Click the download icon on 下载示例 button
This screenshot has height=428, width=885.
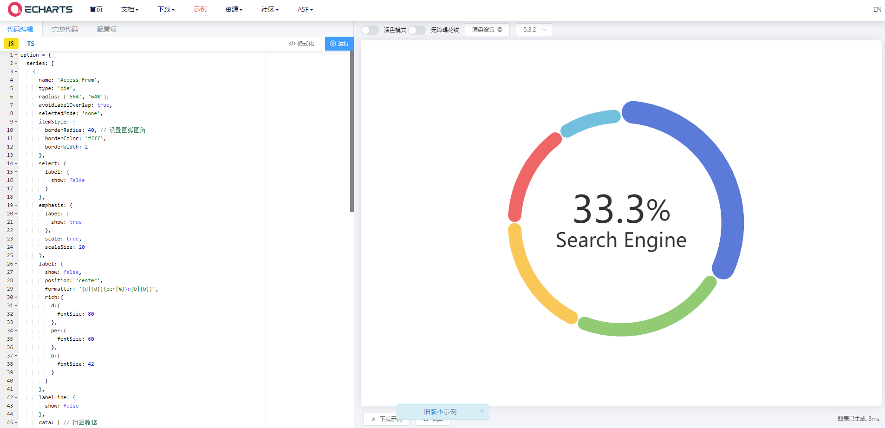coord(373,419)
